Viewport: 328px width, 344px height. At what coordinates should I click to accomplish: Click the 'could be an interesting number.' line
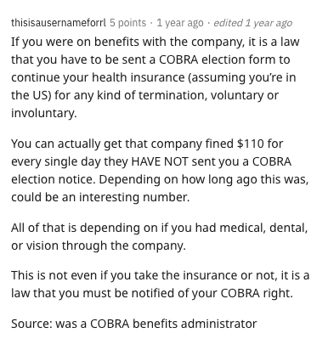click(x=100, y=197)
